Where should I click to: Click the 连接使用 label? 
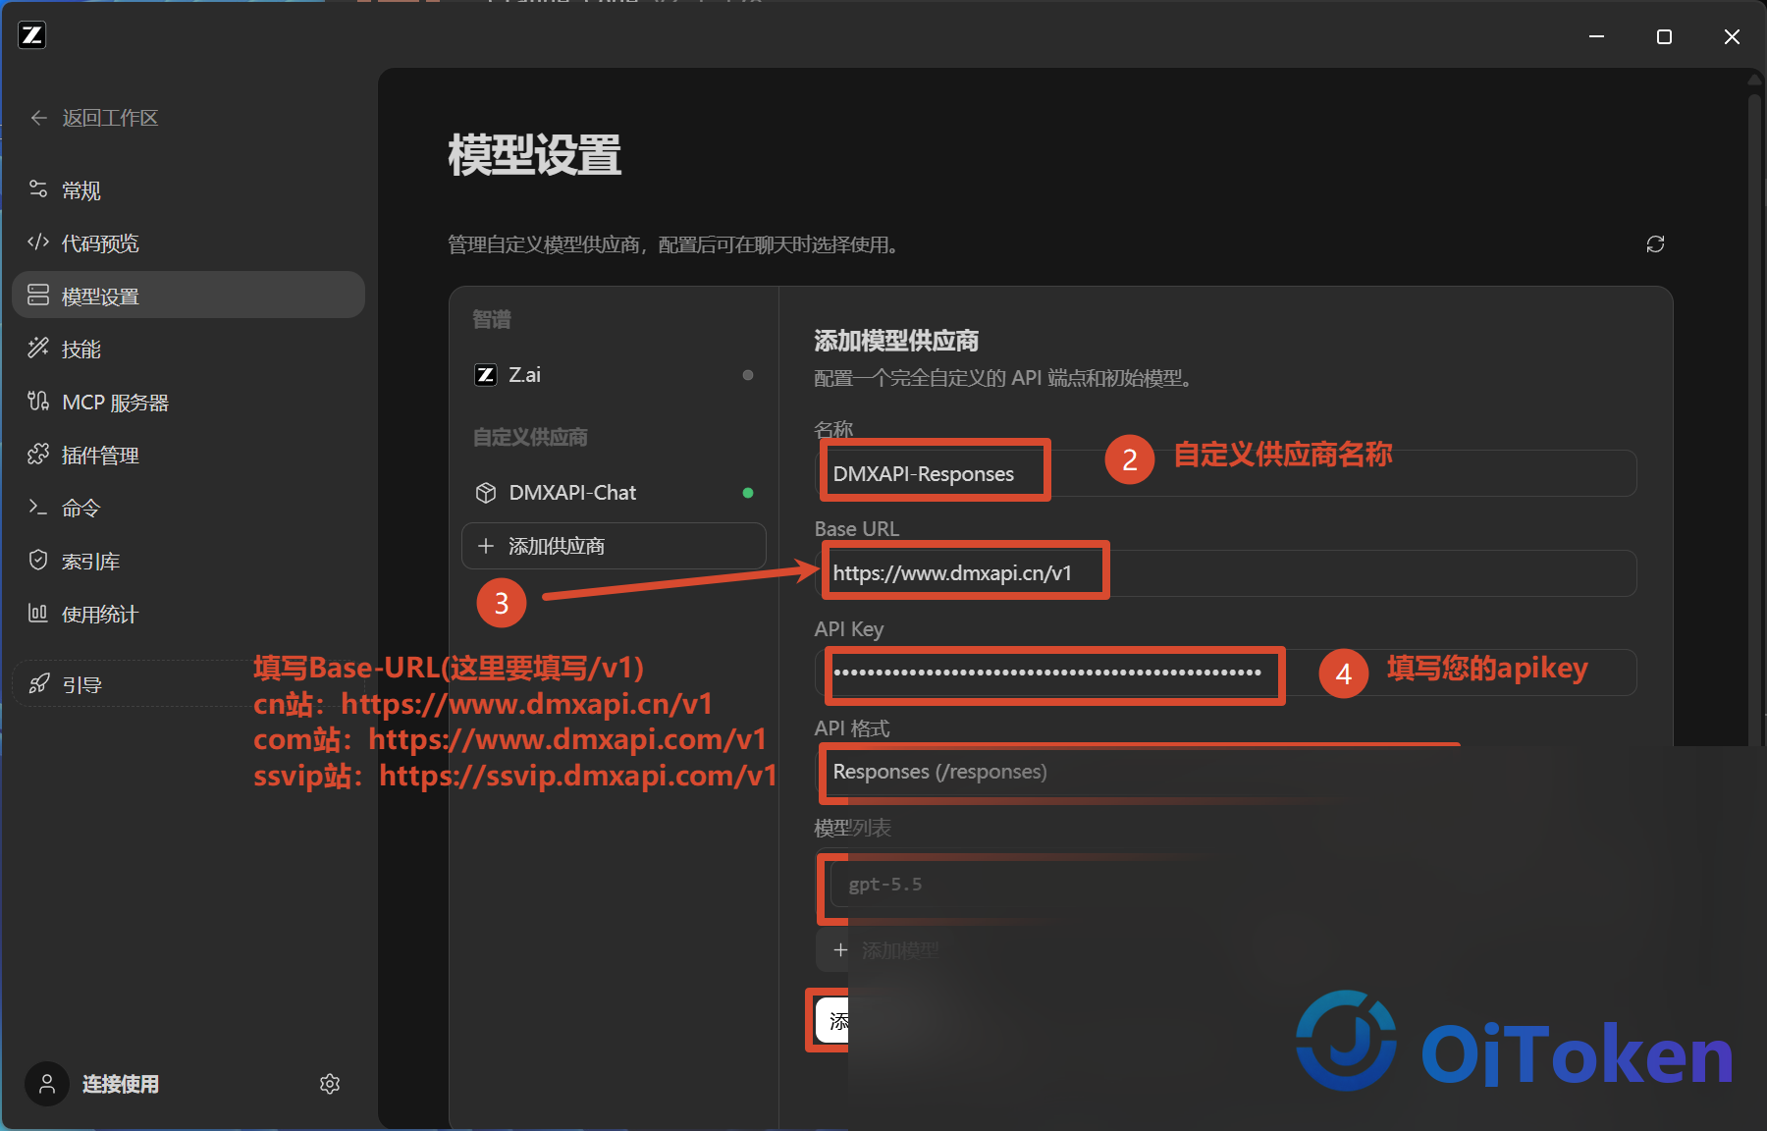(121, 1084)
